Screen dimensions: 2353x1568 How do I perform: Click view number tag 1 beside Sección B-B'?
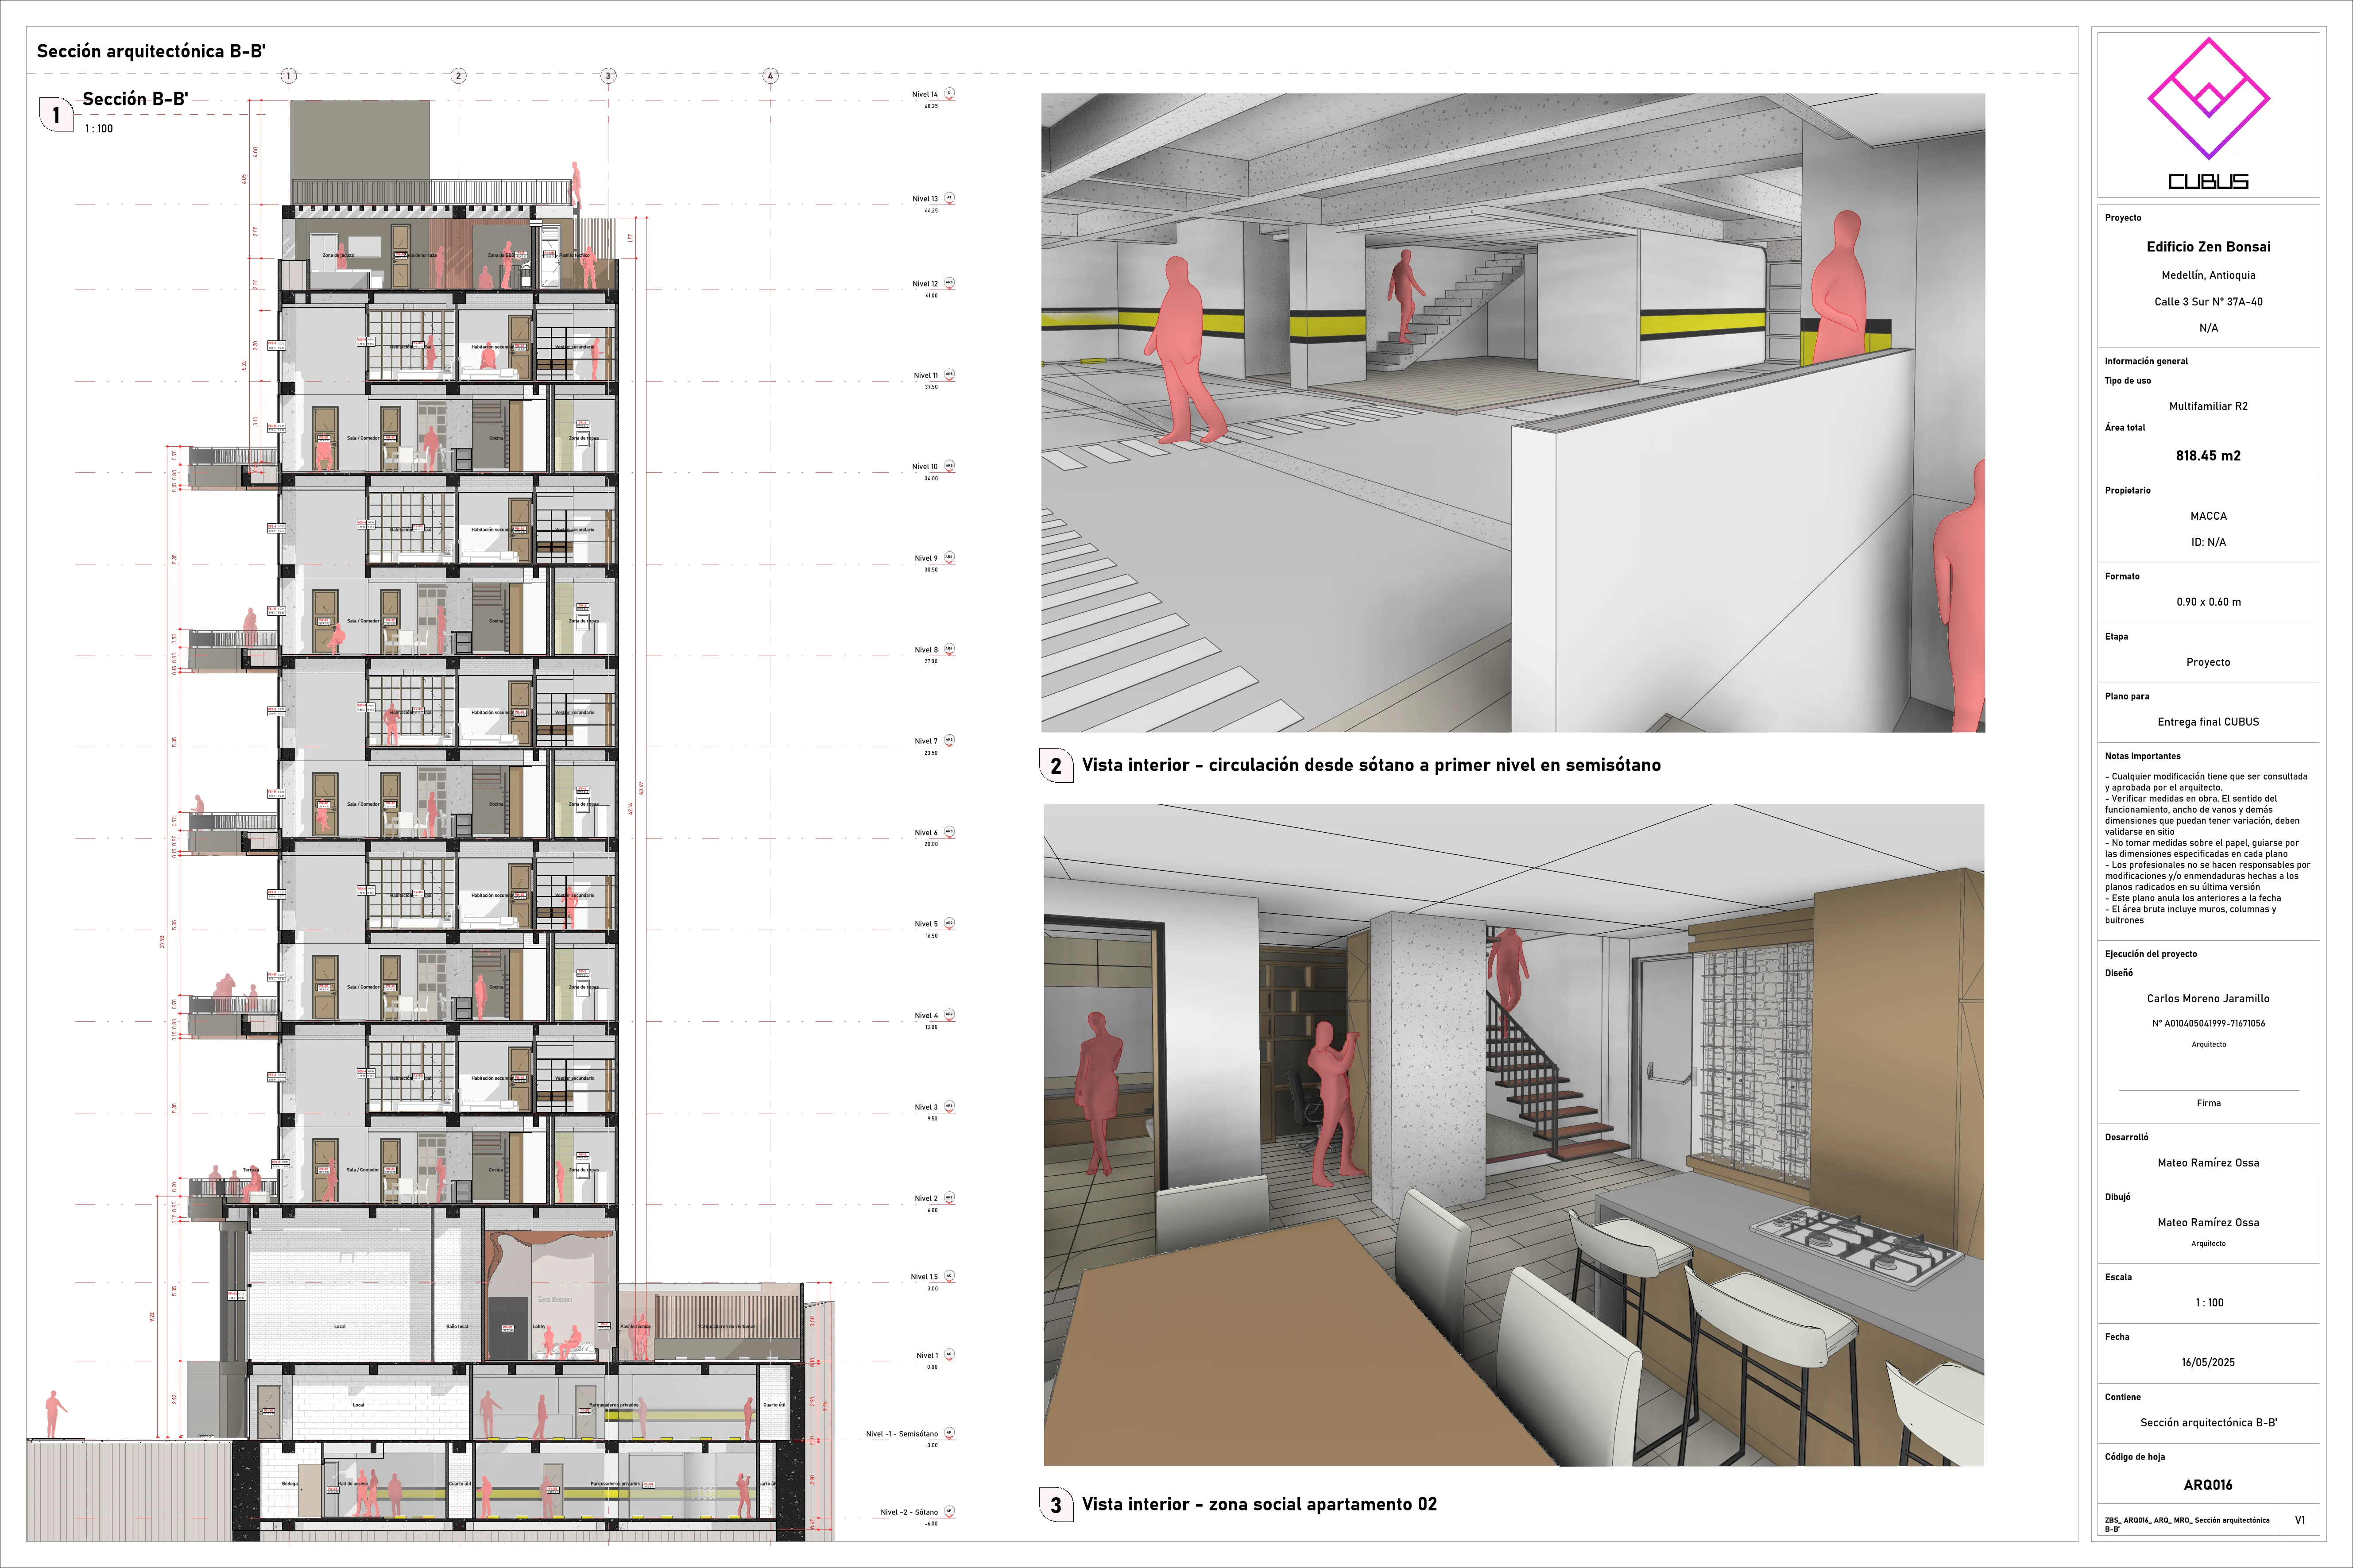[x=56, y=115]
